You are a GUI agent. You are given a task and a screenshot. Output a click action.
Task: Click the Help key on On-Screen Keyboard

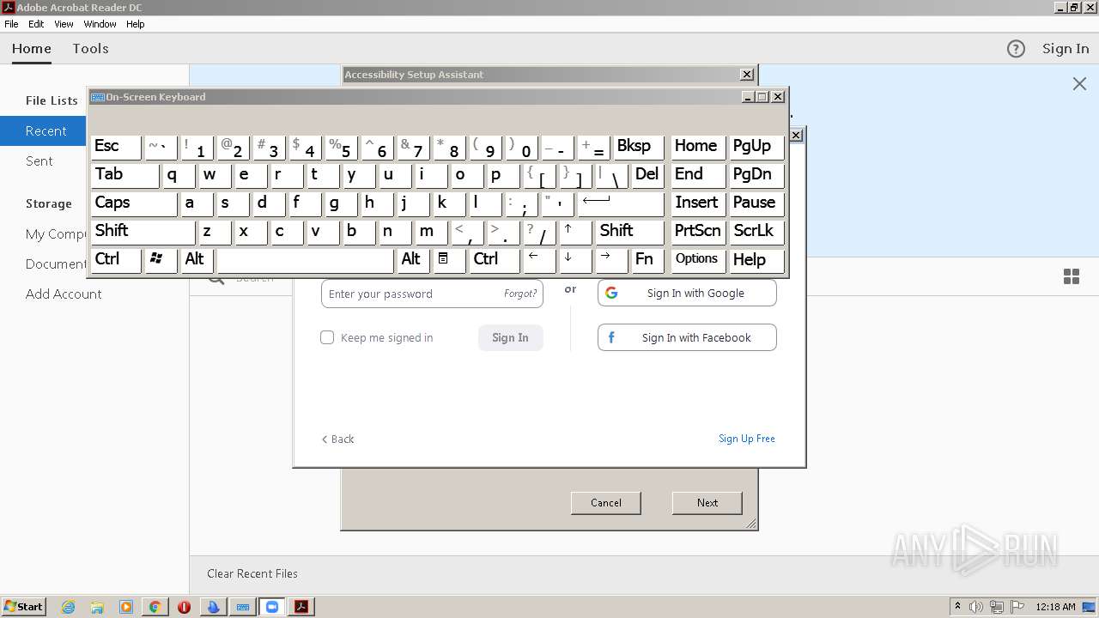(x=756, y=259)
